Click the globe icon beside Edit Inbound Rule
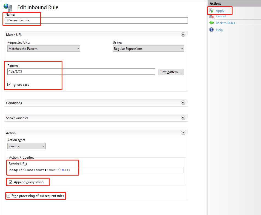261x215 pixels. (x=8, y=7)
